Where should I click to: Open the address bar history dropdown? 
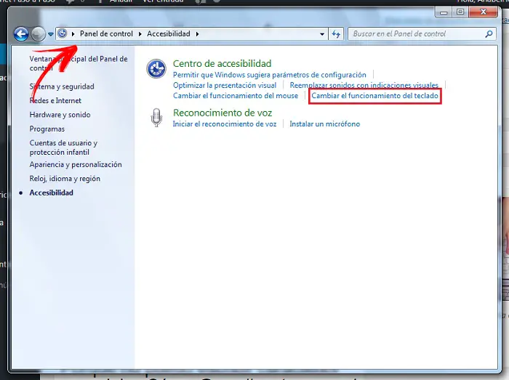point(322,33)
